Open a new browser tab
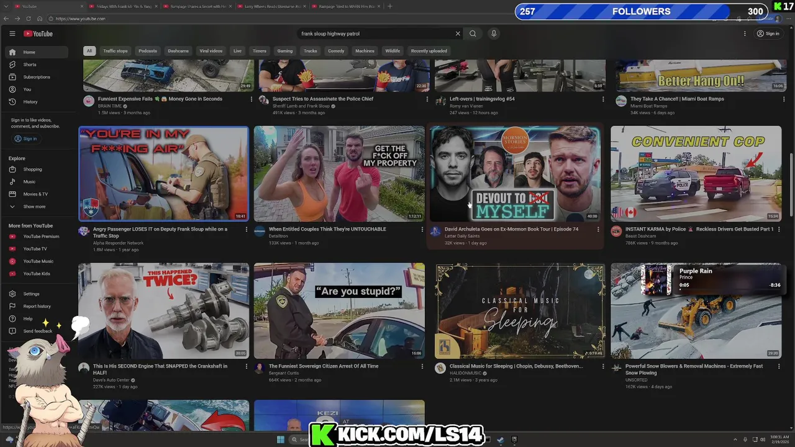Screen dimensions: 795x447 coord(389,6)
